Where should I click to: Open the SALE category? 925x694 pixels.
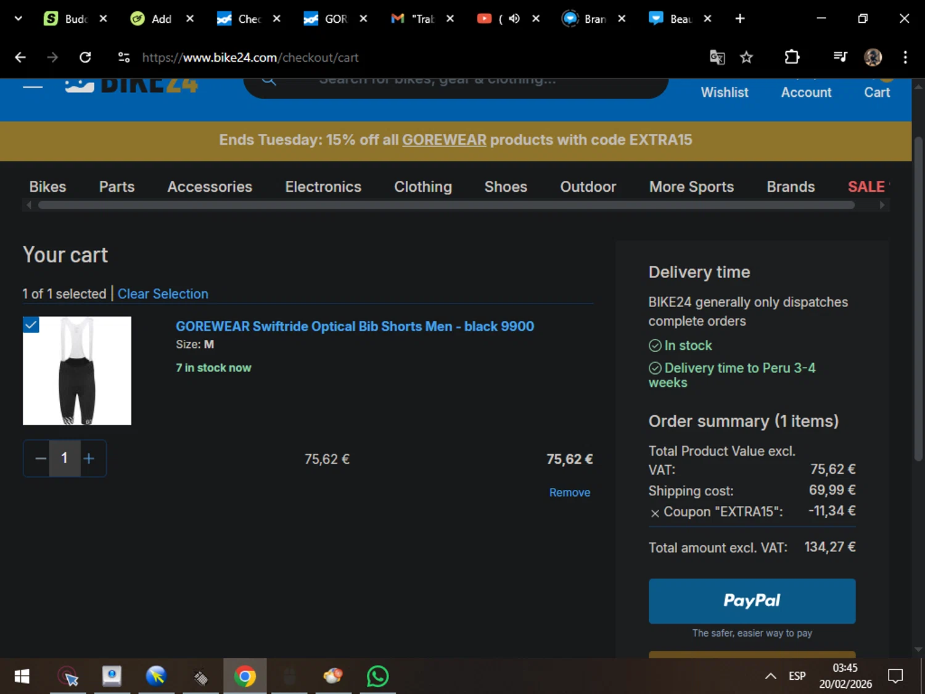866,187
